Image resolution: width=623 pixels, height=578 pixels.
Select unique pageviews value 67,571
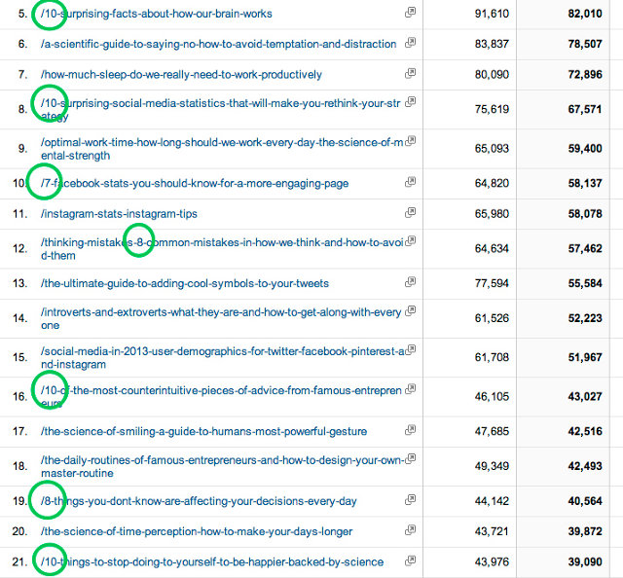(585, 109)
